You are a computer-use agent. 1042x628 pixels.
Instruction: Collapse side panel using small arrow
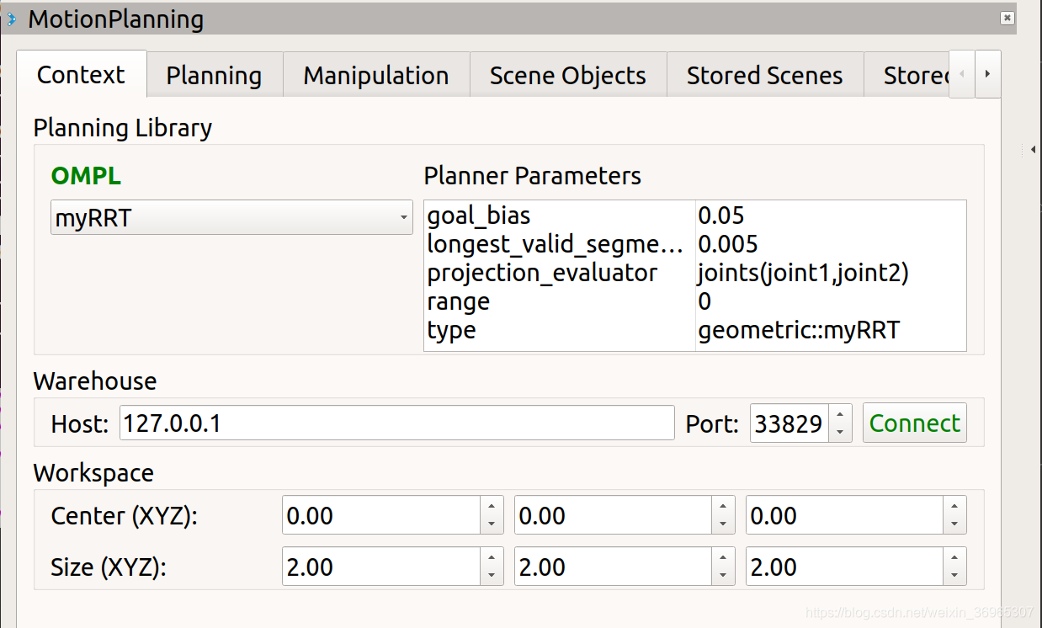point(1033,150)
